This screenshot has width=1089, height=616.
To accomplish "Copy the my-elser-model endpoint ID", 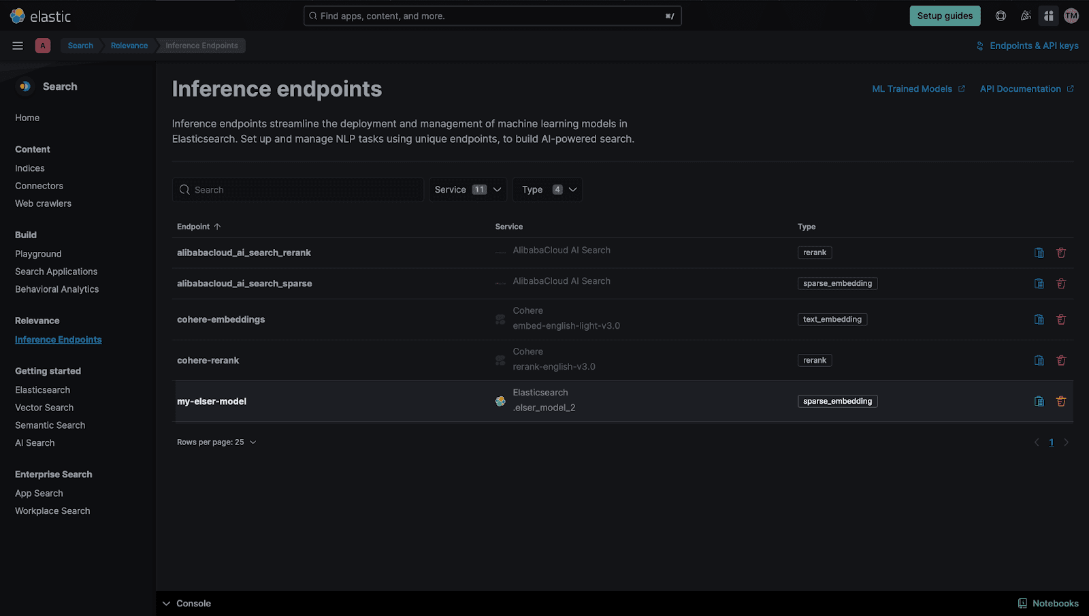I will pyautogui.click(x=1039, y=401).
